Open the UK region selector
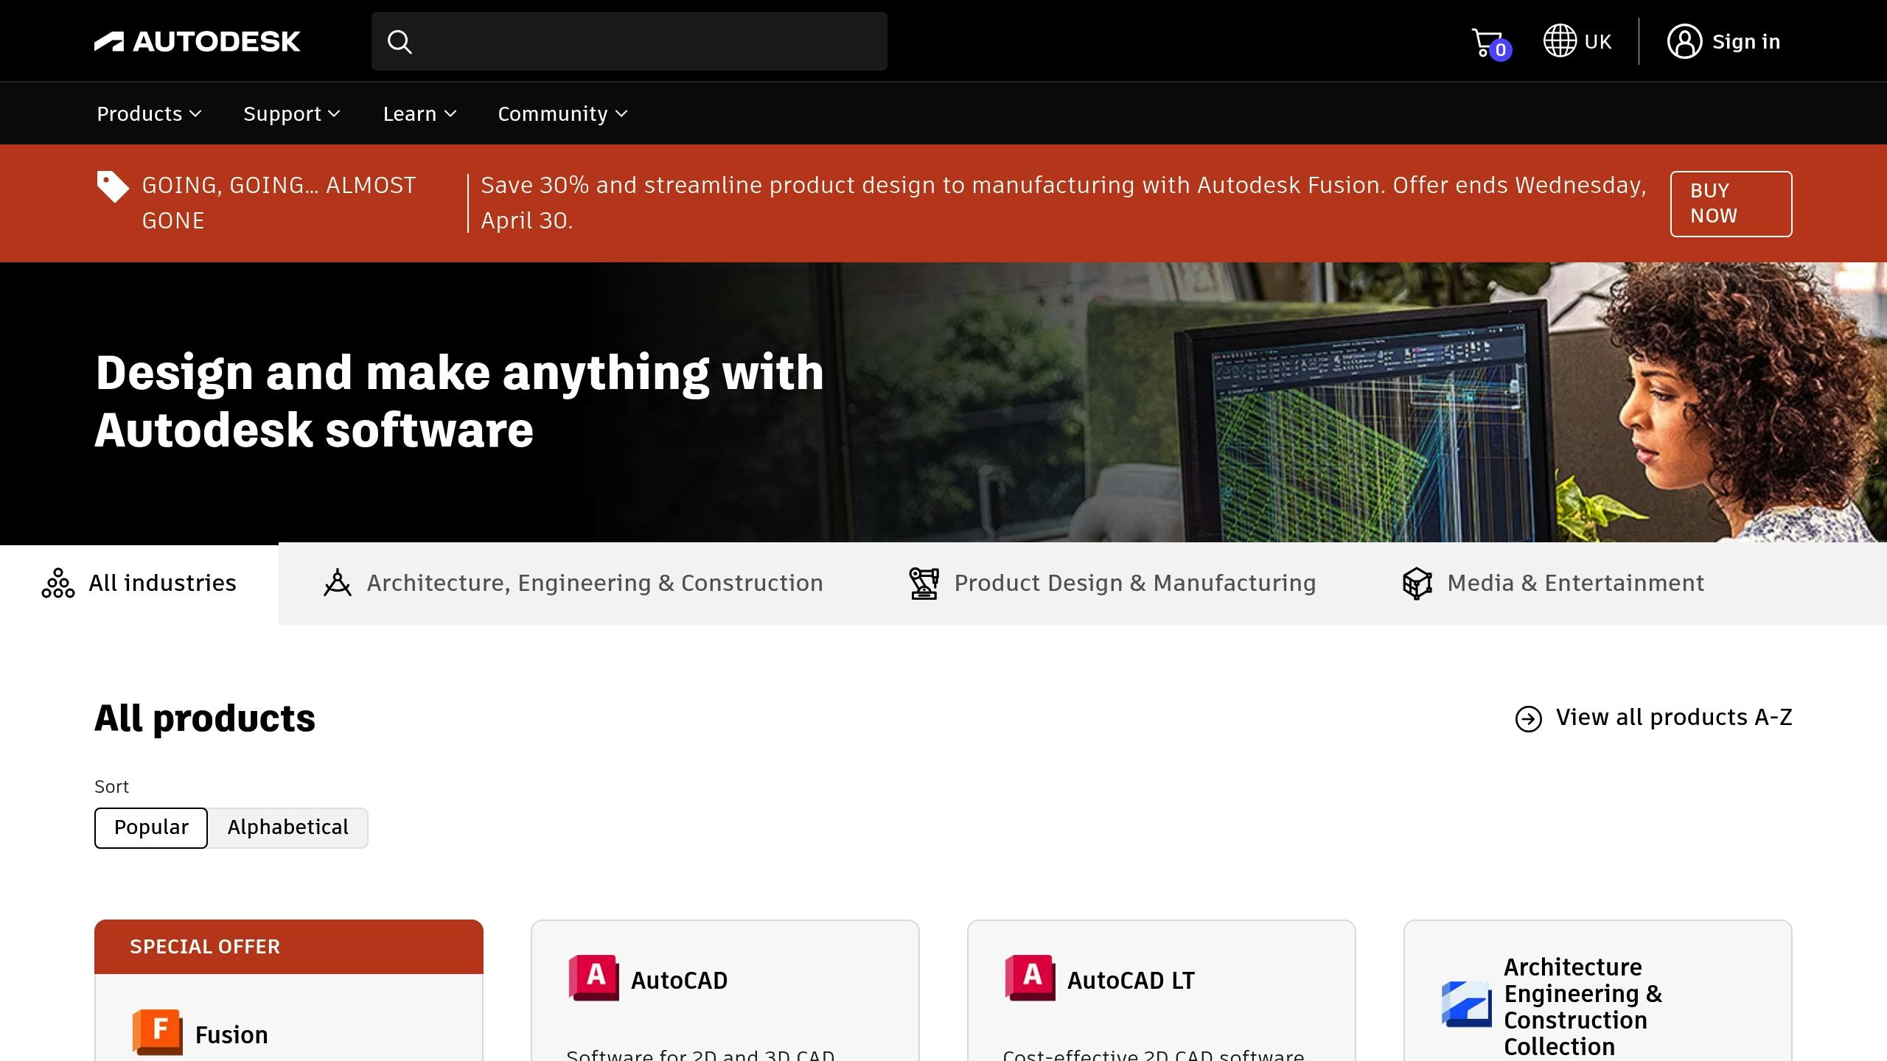The image size is (1887, 1061). coord(1577,41)
